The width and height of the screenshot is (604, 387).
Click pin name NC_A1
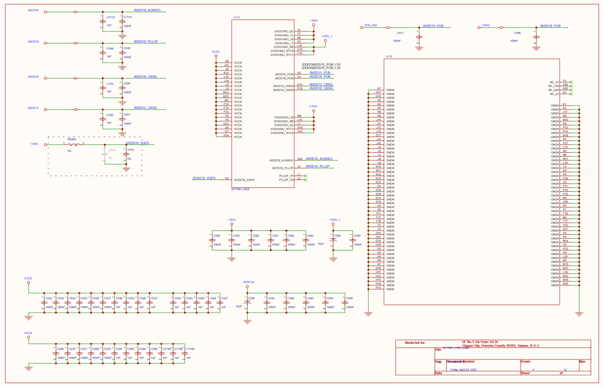(x=554, y=93)
